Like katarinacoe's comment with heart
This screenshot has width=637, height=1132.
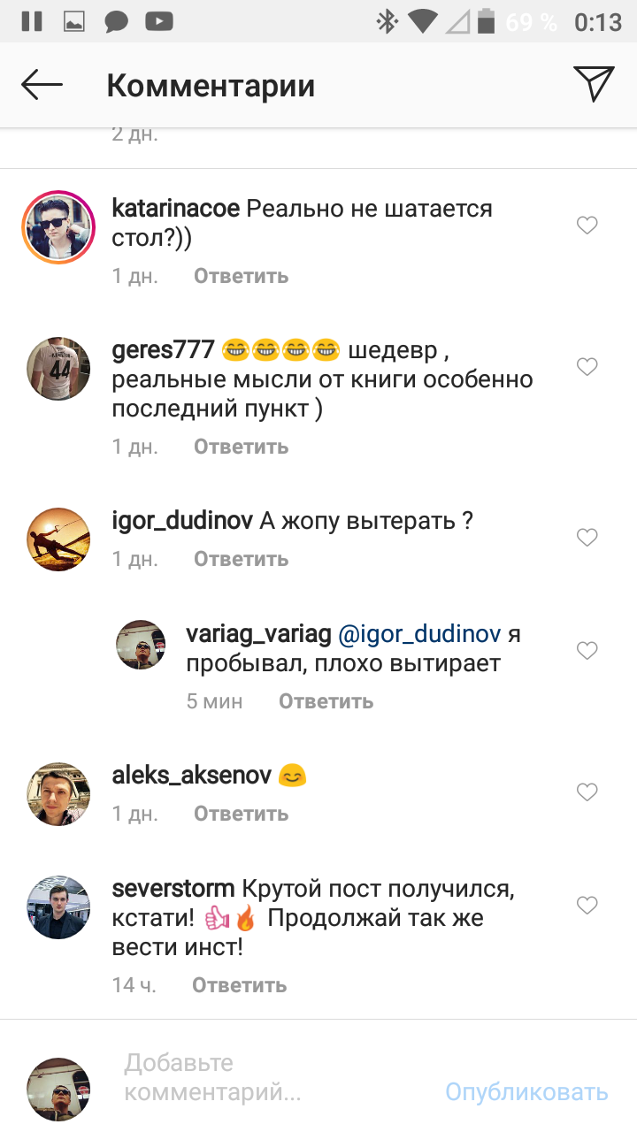point(587,226)
